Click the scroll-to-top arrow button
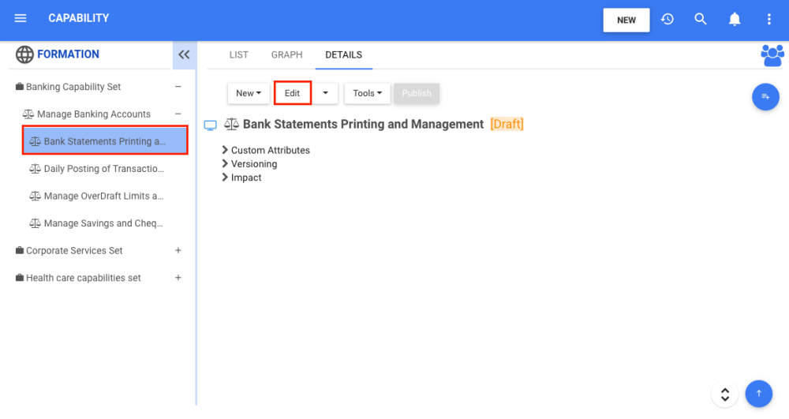This screenshot has height=419, width=789. click(x=759, y=393)
